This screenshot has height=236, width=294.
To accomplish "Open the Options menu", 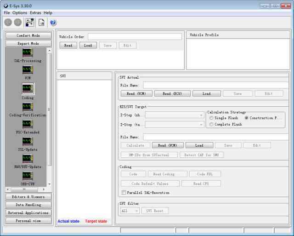I will (20, 13).
